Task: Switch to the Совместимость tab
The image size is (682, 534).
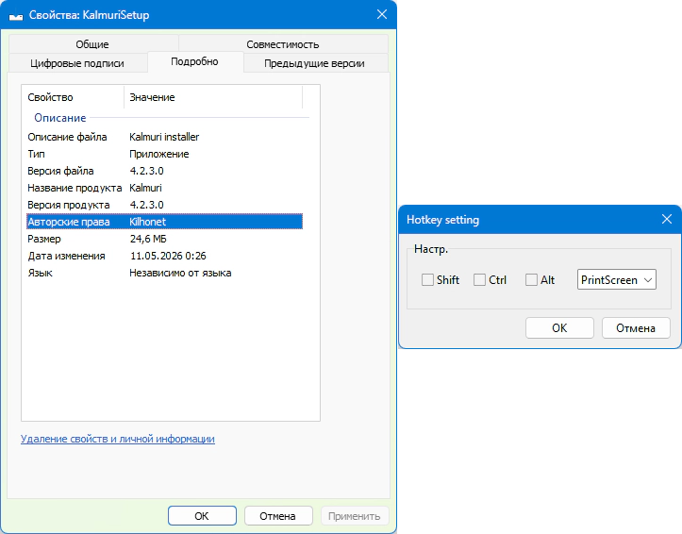Action: 283,44
